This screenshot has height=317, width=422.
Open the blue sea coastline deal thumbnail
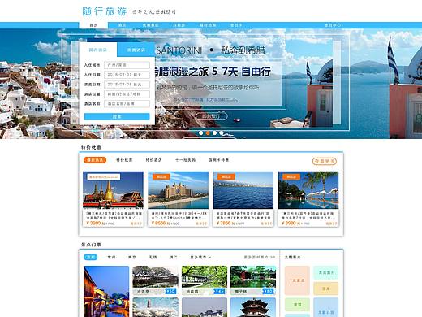pyautogui.click(x=243, y=190)
